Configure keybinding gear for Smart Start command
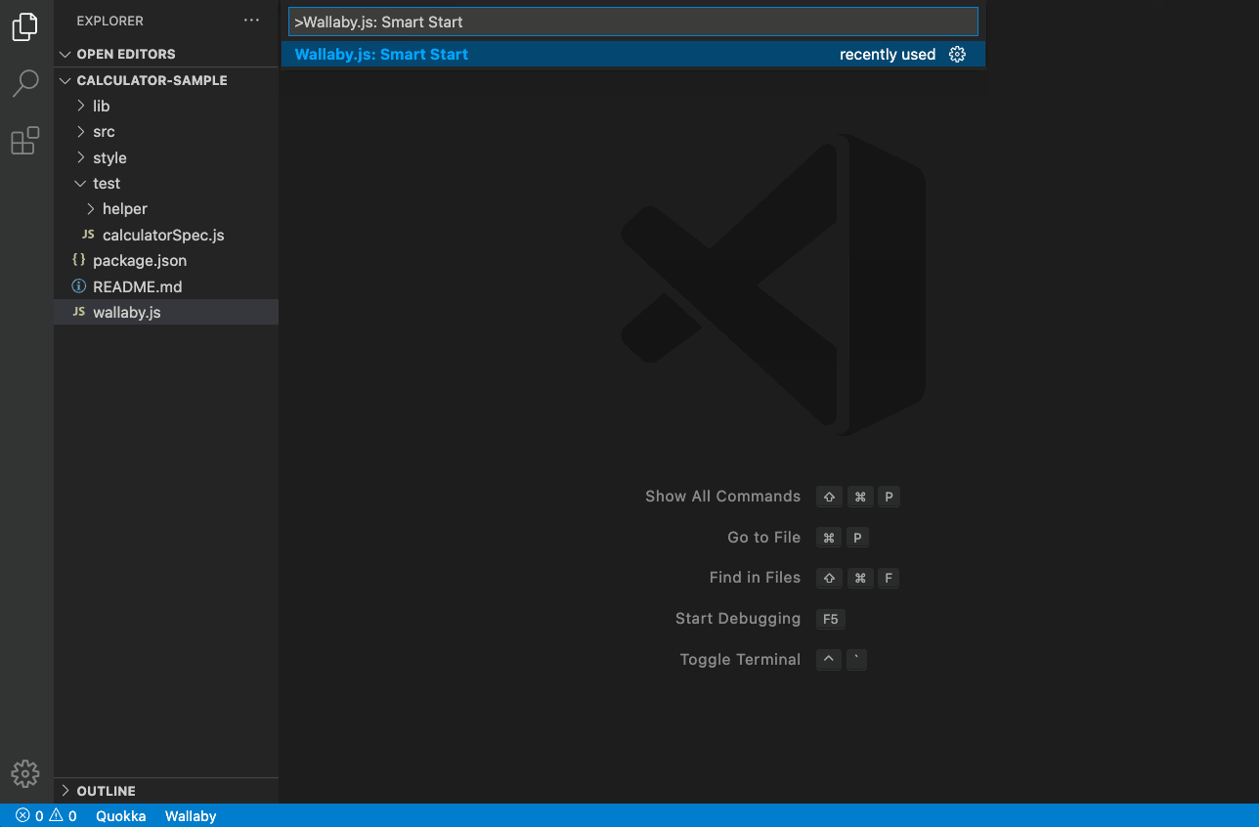1259x827 pixels. [958, 55]
